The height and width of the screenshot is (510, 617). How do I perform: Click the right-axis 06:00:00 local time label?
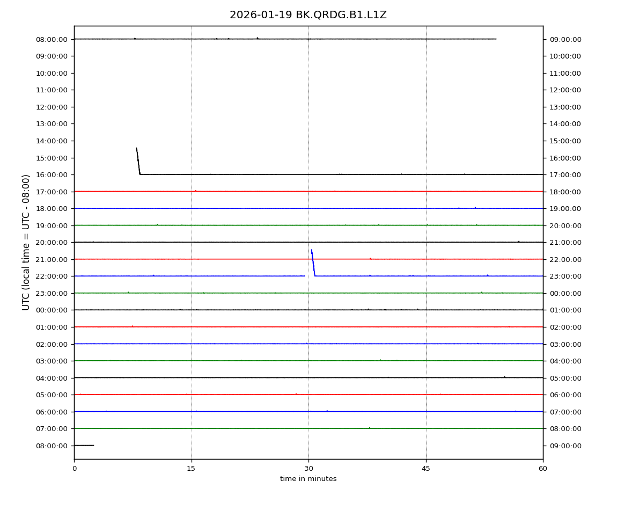(565, 395)
